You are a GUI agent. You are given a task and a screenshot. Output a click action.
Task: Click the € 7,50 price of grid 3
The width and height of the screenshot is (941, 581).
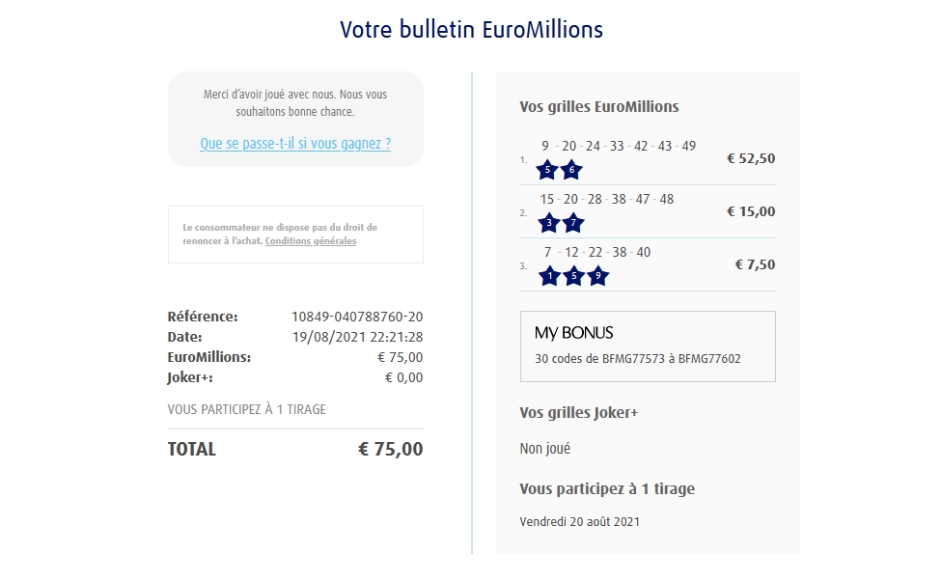[x=755, y=265]
